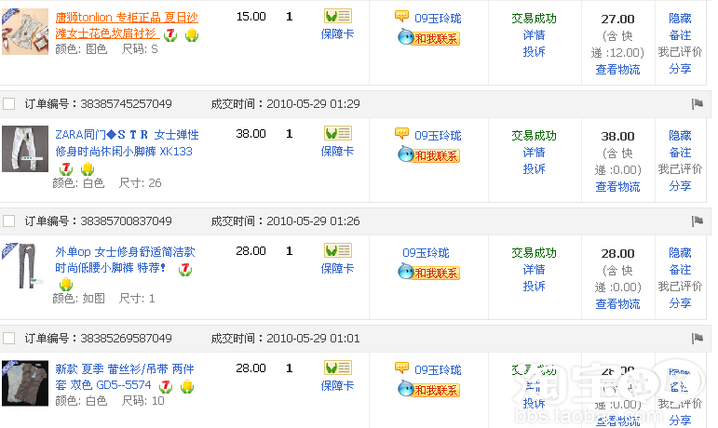
Task: Check the box for order 38385269587049
Action: (9, 339)
